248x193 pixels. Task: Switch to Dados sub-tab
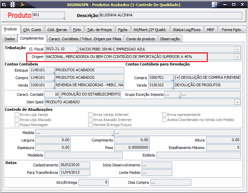click(10, 39)
